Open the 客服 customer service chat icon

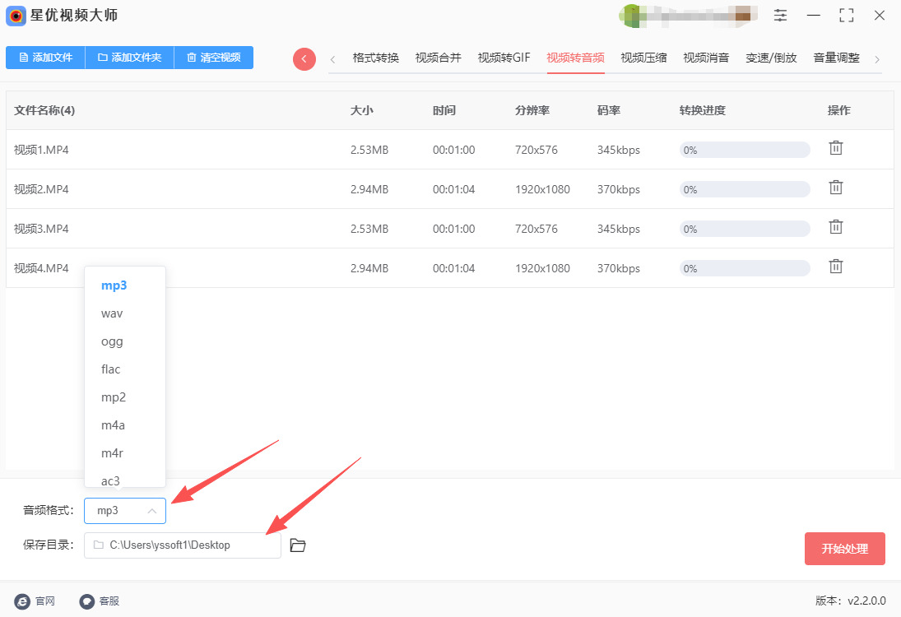coord(86,601)
